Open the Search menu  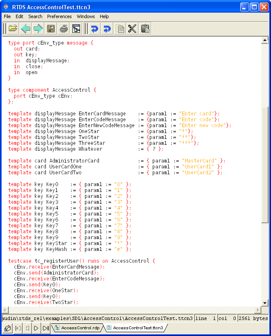coord(35,16)
